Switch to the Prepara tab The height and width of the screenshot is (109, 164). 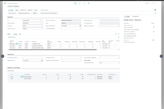[17, 10]
